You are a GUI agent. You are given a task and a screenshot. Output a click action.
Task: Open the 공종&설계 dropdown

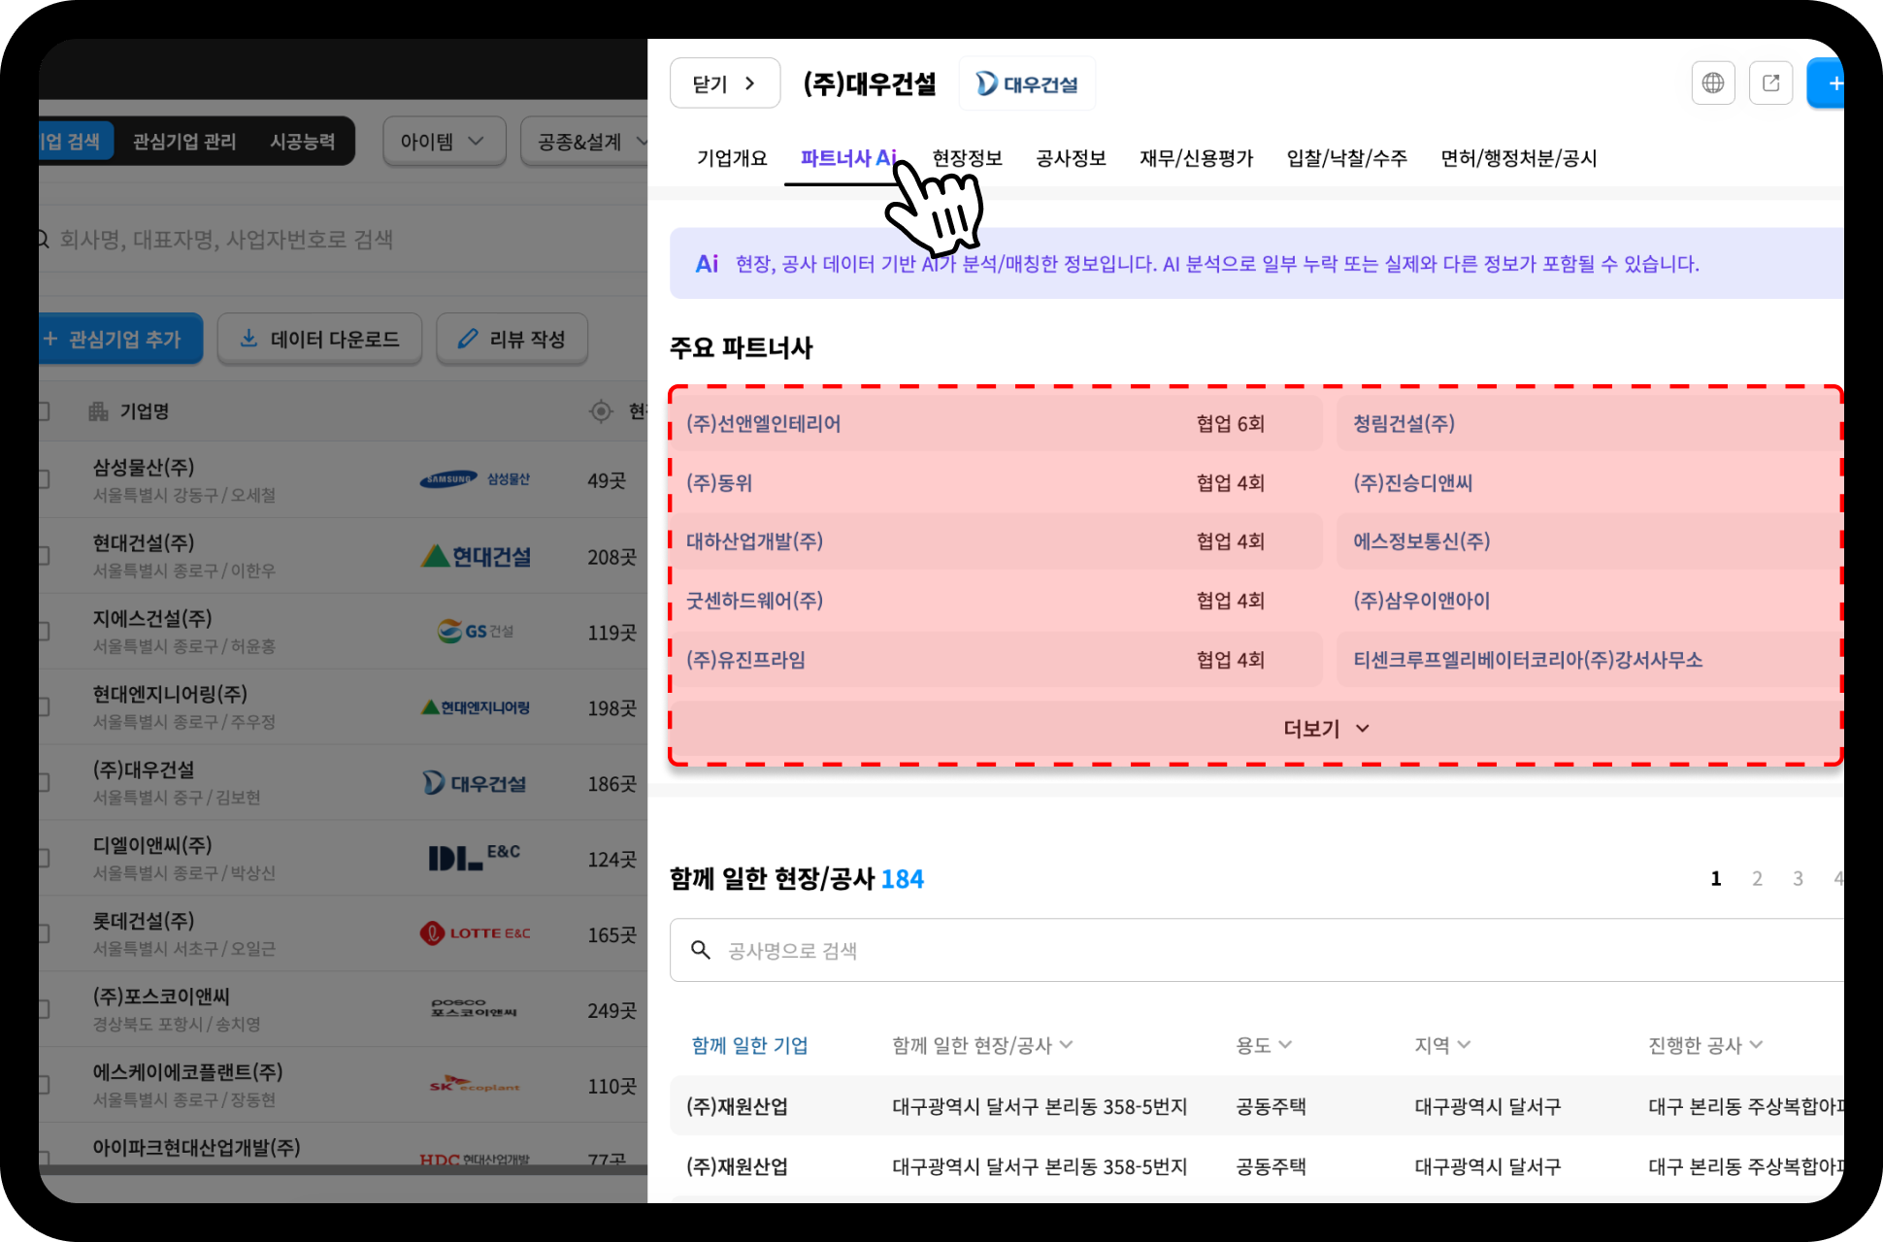[x=585, y=142]
